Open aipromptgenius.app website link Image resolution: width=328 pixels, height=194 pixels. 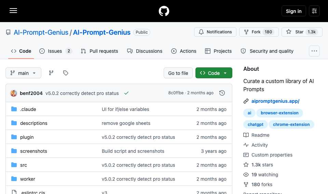[275, 101]
